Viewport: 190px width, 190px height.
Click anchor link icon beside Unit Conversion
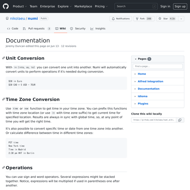click(4, 58)
